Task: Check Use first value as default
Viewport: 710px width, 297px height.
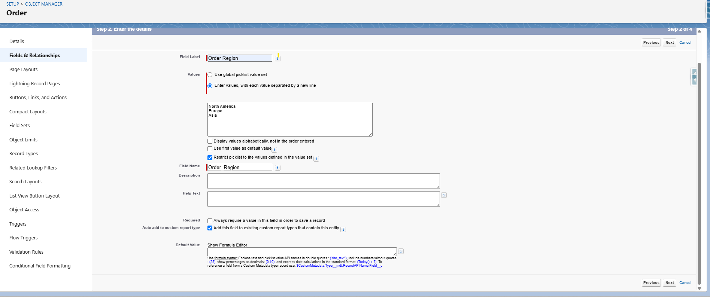Action: point(210,149)
